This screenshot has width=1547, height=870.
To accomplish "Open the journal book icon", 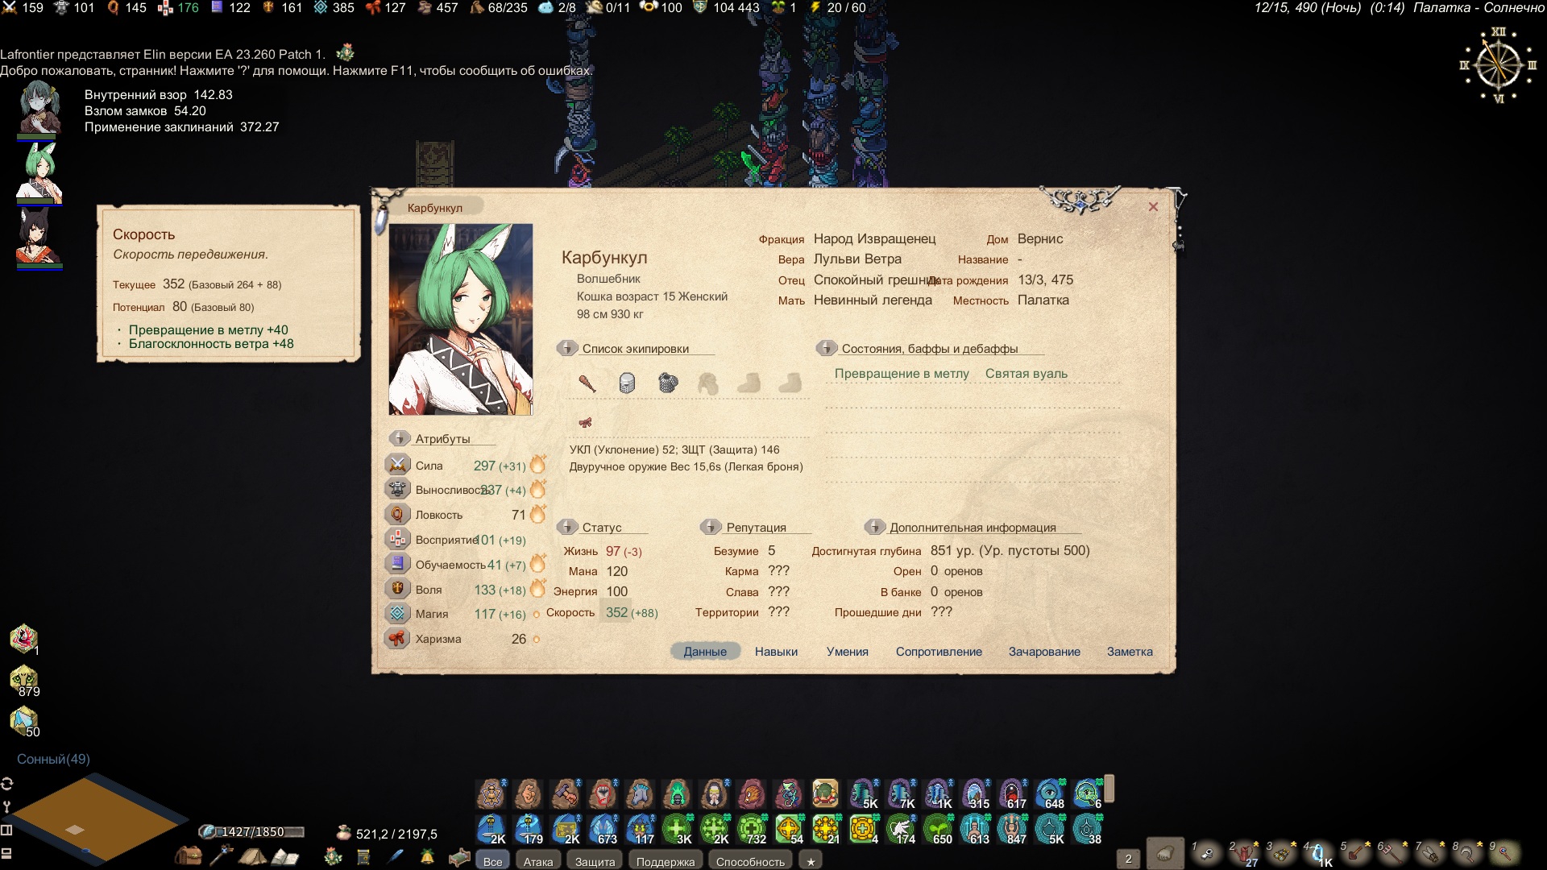I will click(x=285, y=857).
